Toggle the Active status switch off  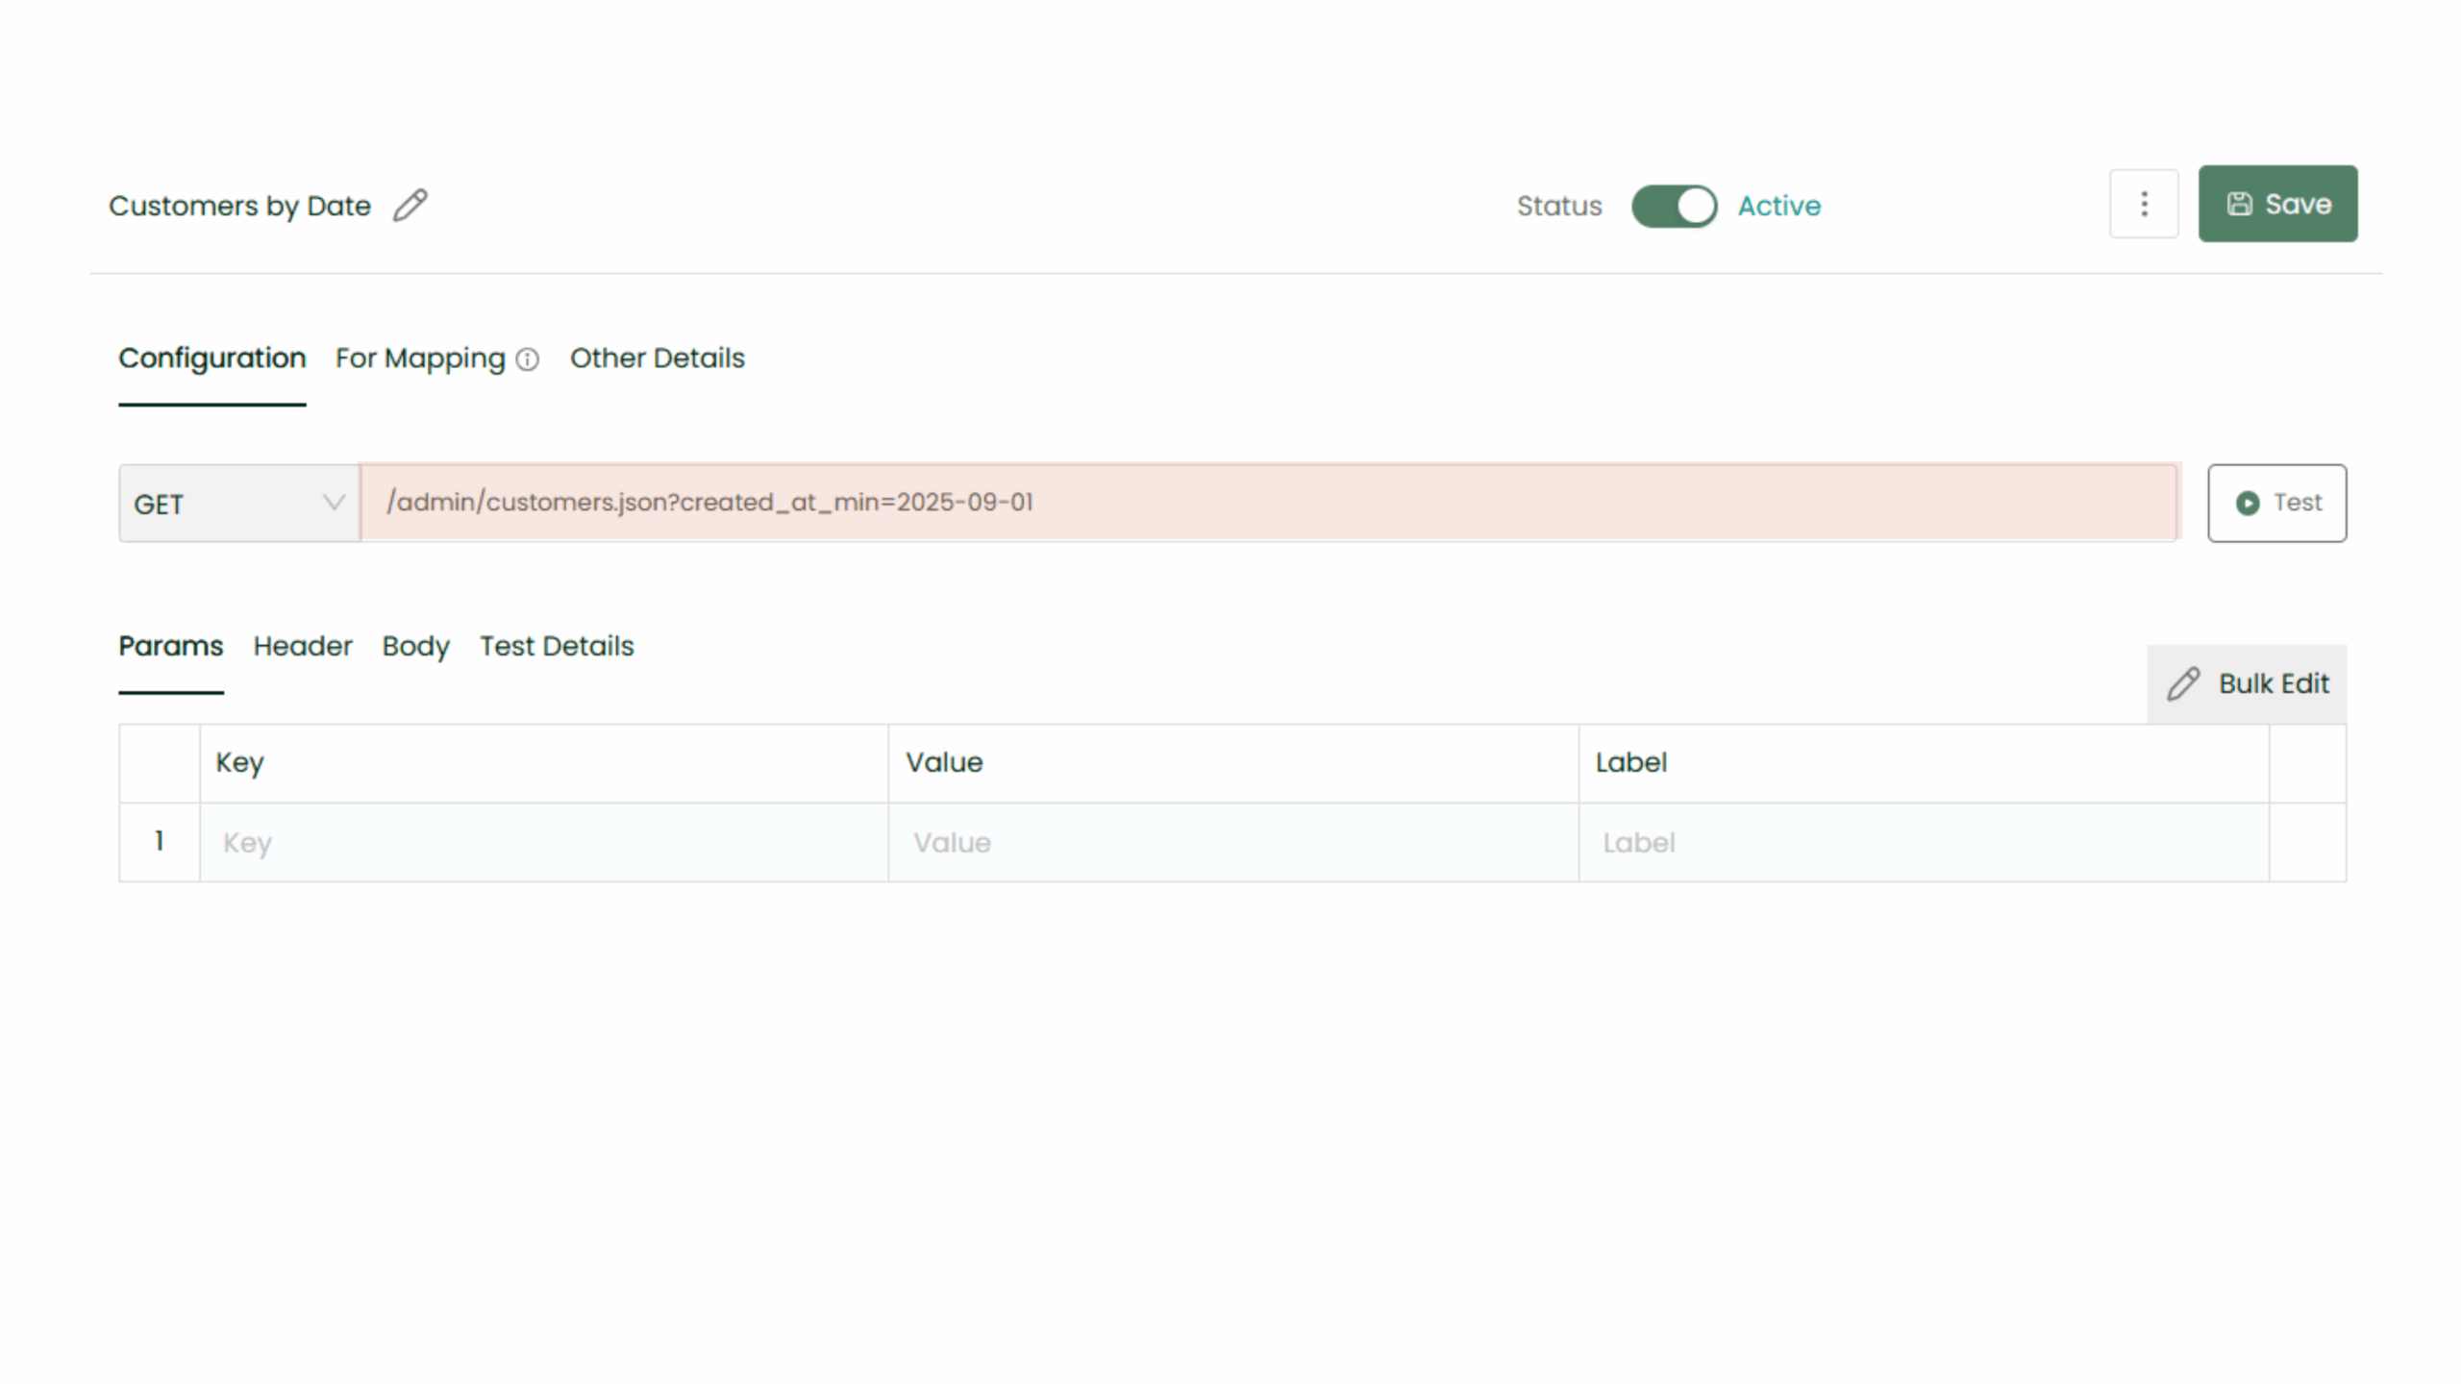tap(1674, 206)
